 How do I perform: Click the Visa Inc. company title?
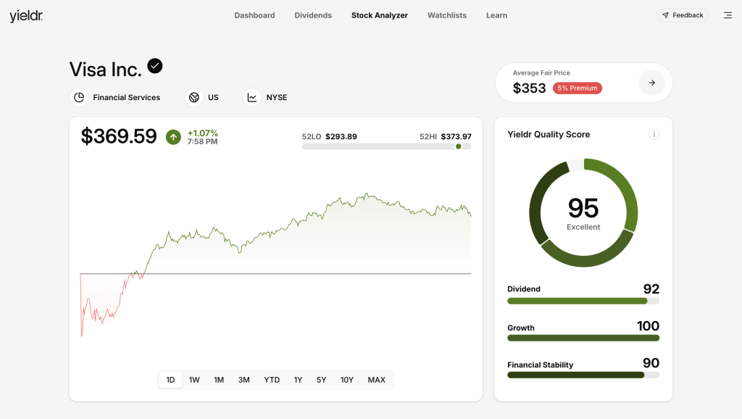[x=106, y=70]
